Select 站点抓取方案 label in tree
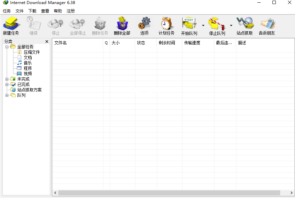 pyautogui.click(x=30, y=90)
